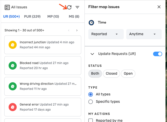Select the Closed status button
Viewport: 167px width, 122px height.
[111, 74]
